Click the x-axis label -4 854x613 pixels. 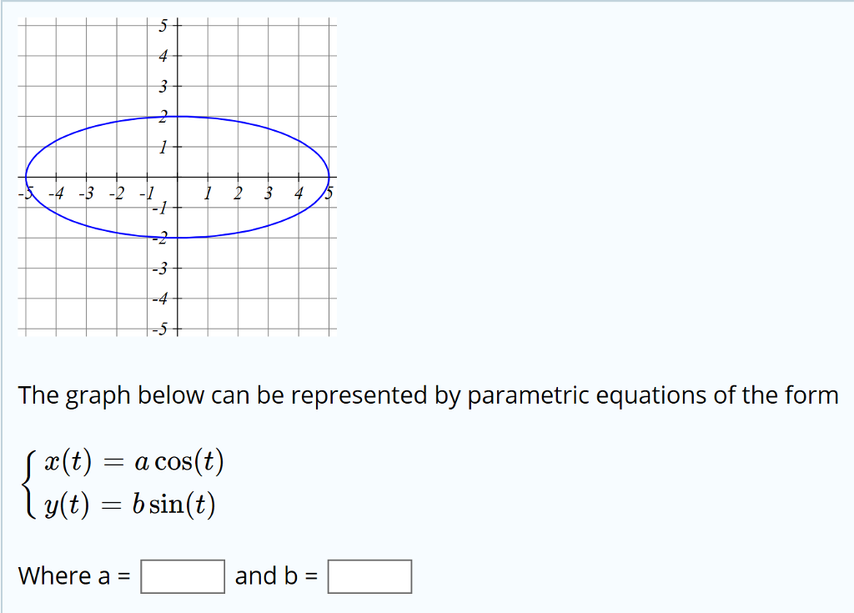tap(57, 195)
